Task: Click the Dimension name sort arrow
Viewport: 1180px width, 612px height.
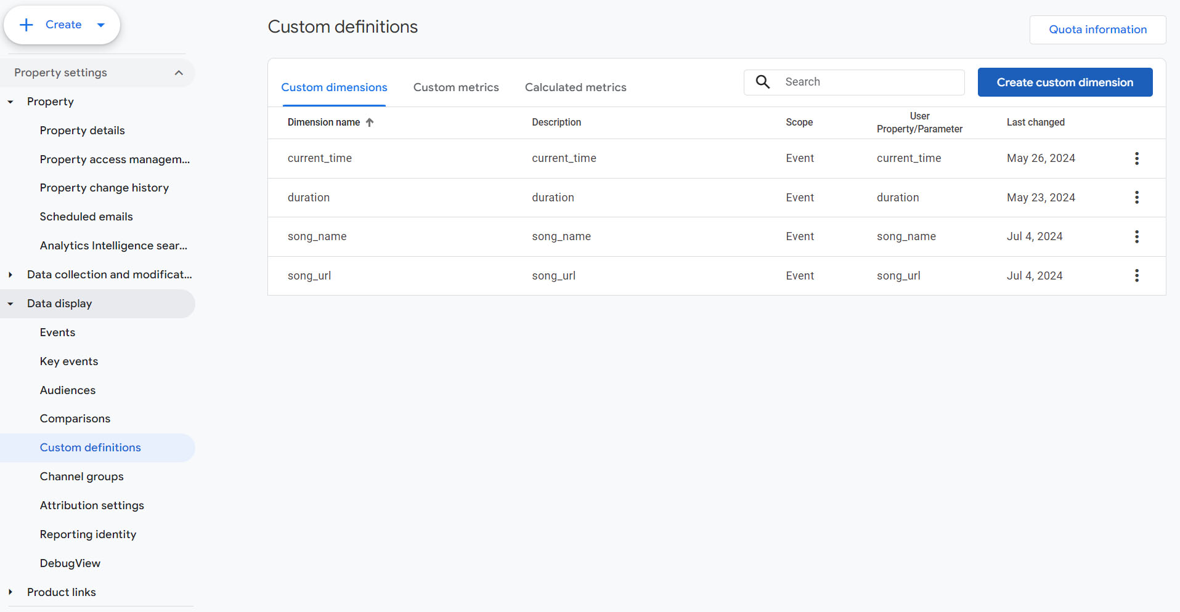Action: pyautogui.click(x=370, y=123)
